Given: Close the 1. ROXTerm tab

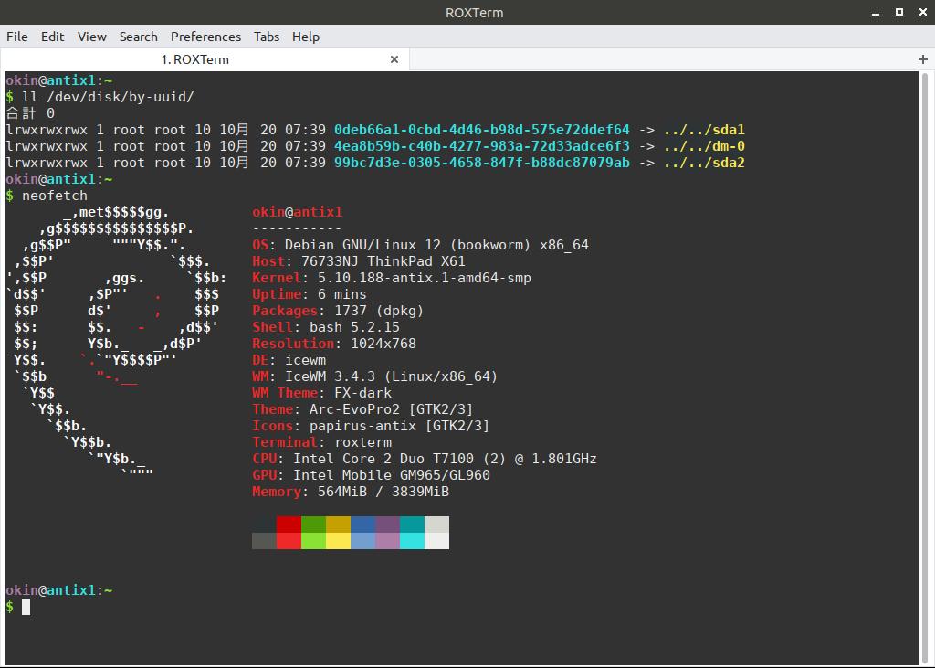Looking at the screenshot, I should (394, 59).
